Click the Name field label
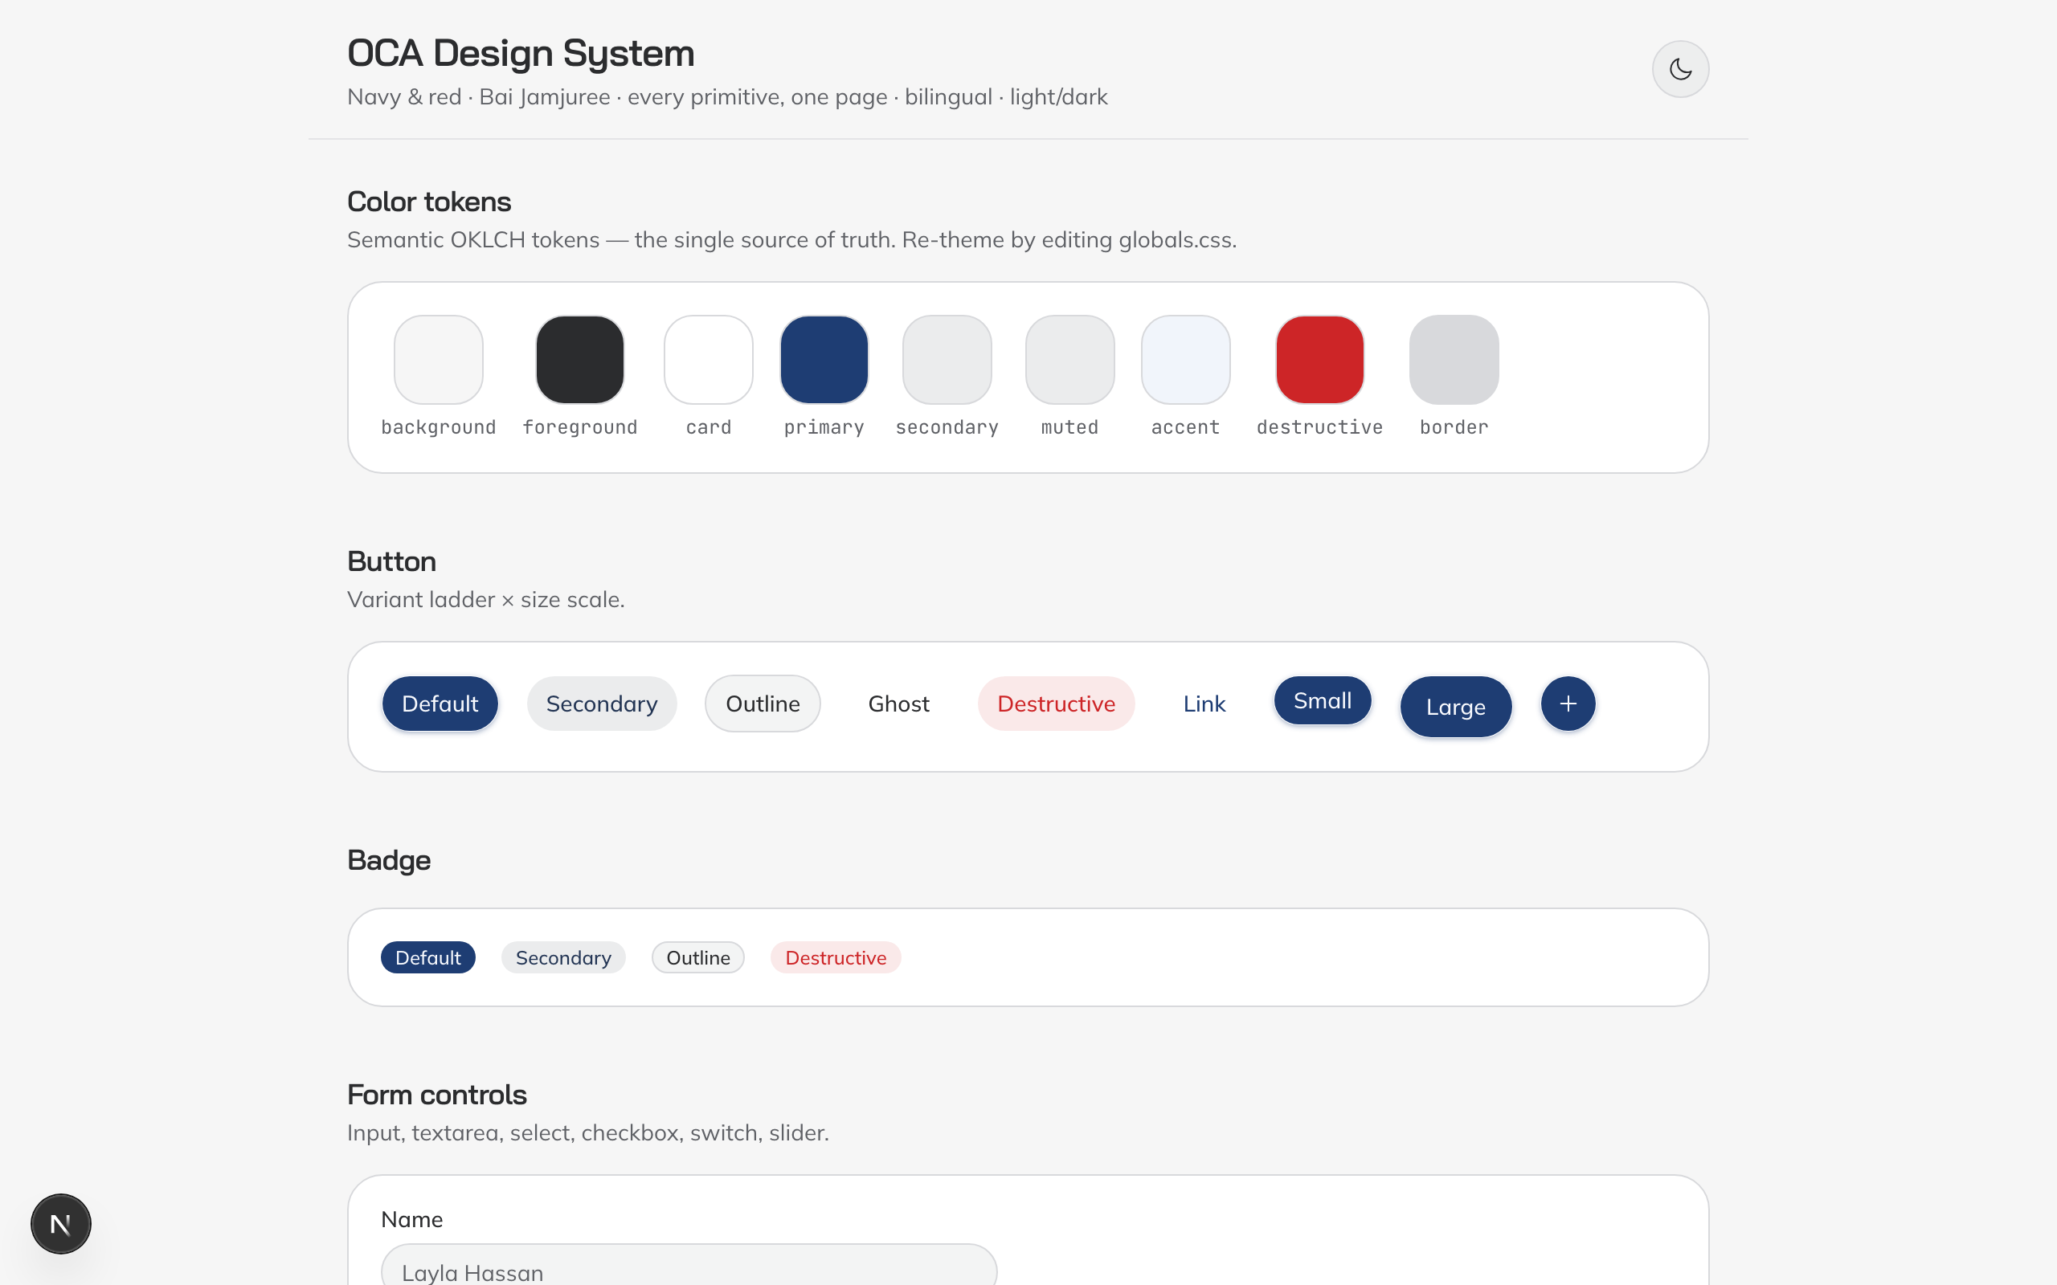Screen dimensions: 2057x1285 pos(411,1220)
